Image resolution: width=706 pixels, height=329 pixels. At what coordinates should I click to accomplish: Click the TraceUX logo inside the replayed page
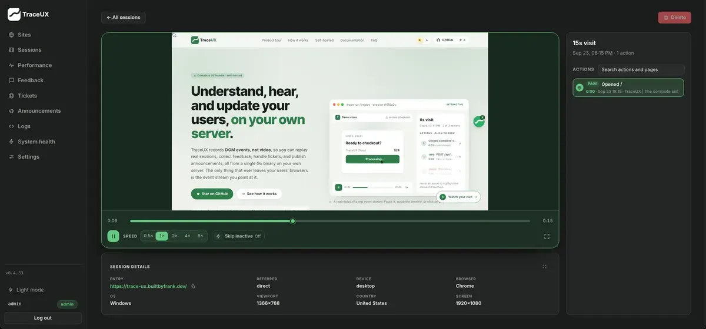(204, 40)
